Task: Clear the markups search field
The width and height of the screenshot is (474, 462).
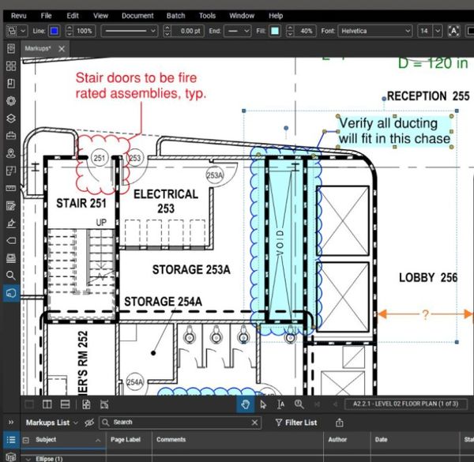Action: click(254, 423)
